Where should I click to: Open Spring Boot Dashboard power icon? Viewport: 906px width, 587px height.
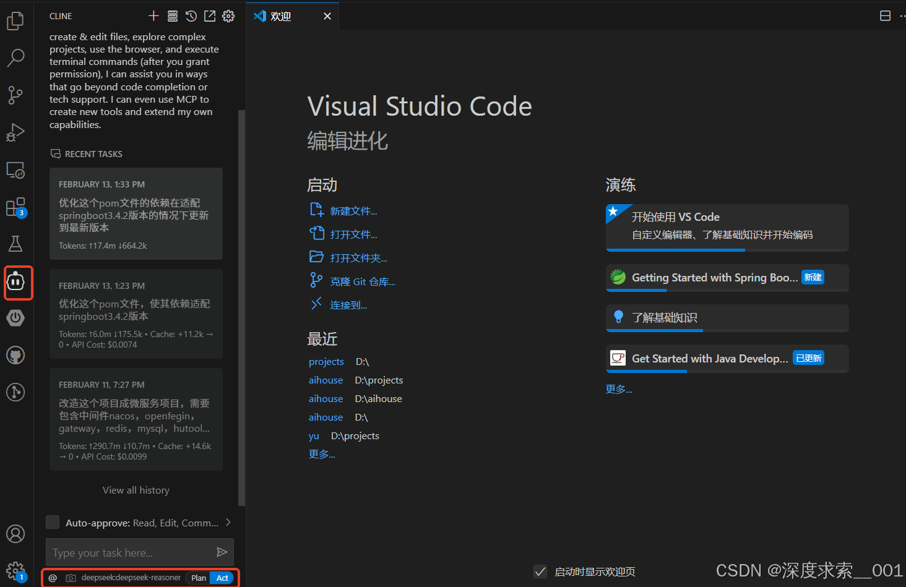[x=15, y=318]
